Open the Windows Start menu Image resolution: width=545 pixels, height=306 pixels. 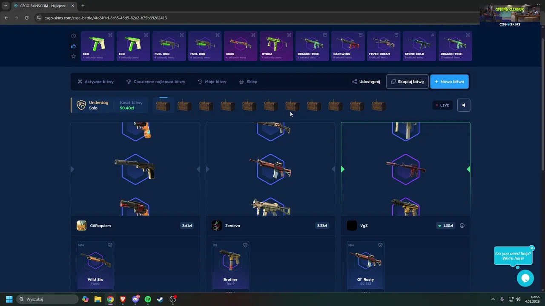[9, 299]
